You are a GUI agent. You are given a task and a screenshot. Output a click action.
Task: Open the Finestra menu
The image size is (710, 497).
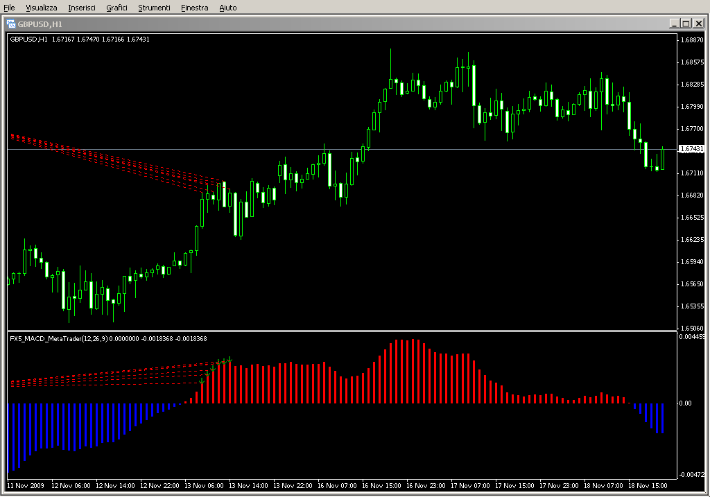pyautogui.click(x=194, y=8)
